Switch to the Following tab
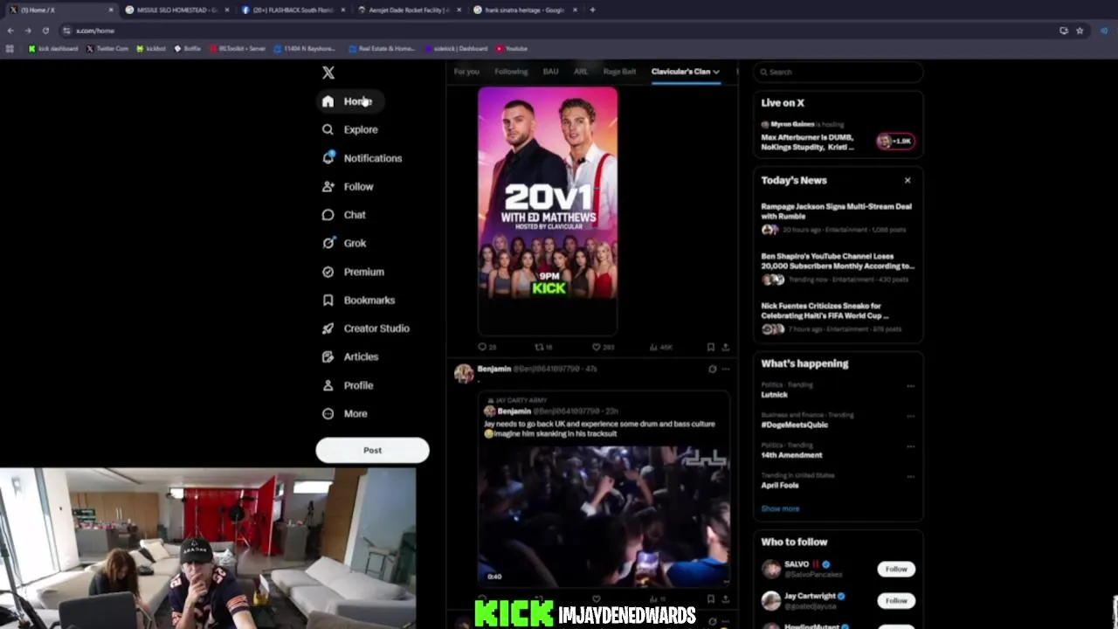 pyautogui.click(x=511, y=72)
